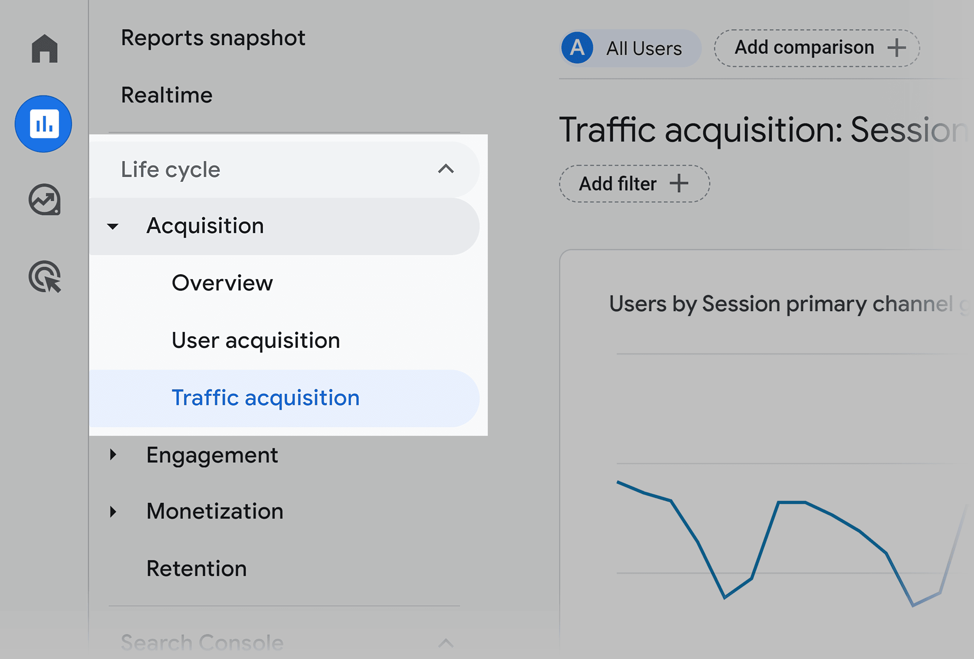974x659 pixels.
Task: Open the Advertising target icon
Action: point(44,277)
